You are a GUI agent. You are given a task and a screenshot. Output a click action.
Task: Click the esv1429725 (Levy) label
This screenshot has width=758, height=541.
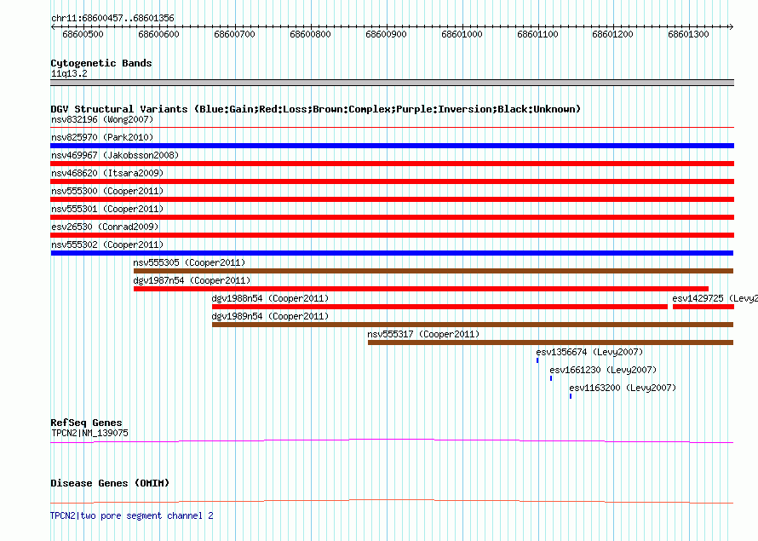tap(715, 298)
